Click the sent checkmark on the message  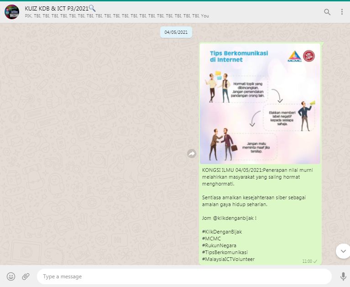(x=315, y=261)
